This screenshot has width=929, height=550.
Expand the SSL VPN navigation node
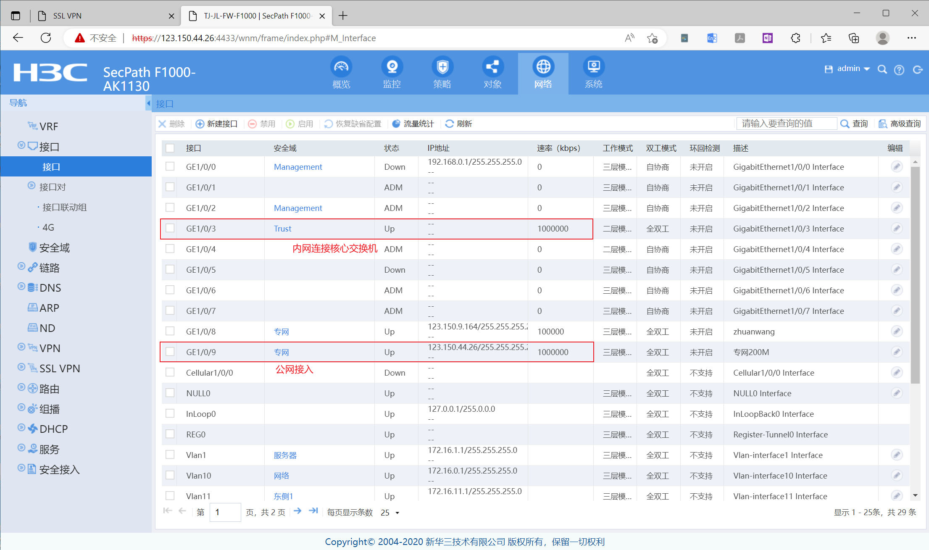(21, 368)
